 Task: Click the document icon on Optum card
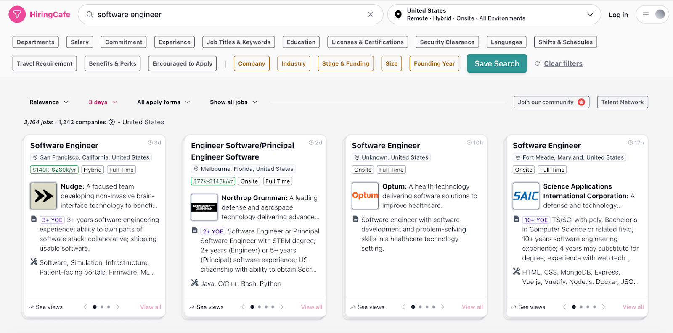pyautogui.click(x=355, y=219)
